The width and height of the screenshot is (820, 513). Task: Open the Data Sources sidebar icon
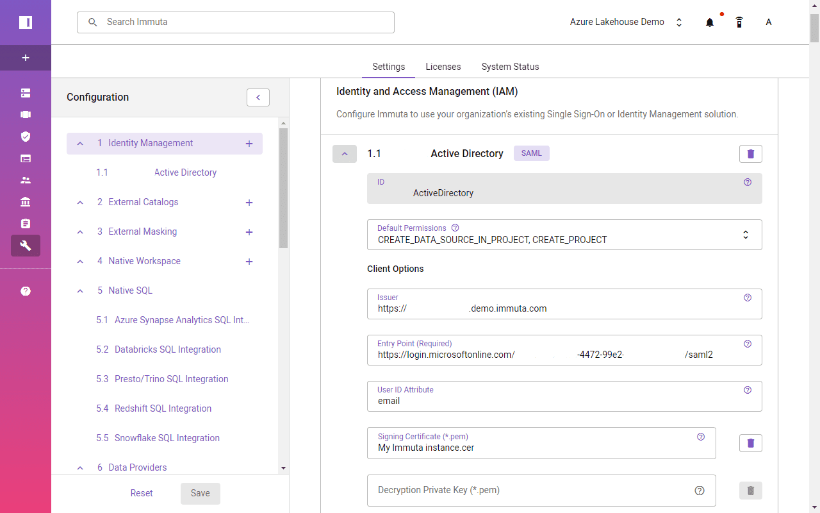(26, 93)
